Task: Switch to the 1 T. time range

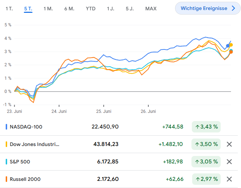Action: tap(9, 9)
